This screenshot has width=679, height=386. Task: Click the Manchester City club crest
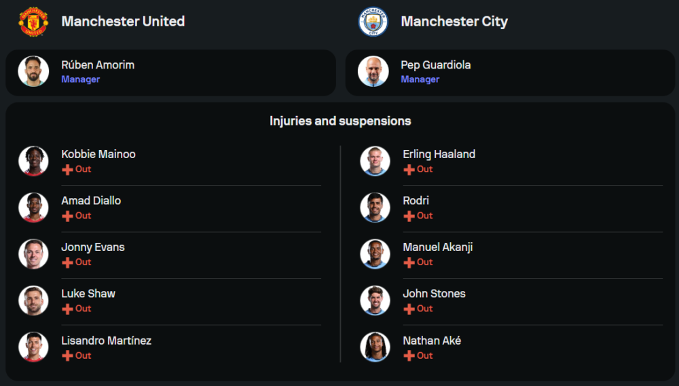[373, 22]
